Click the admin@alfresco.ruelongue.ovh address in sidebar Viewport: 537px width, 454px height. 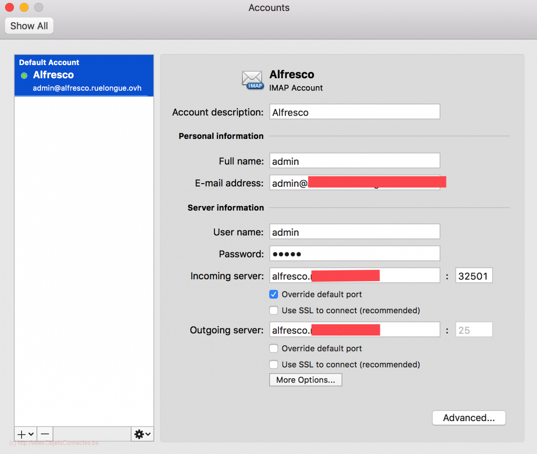tap(87, 88)
